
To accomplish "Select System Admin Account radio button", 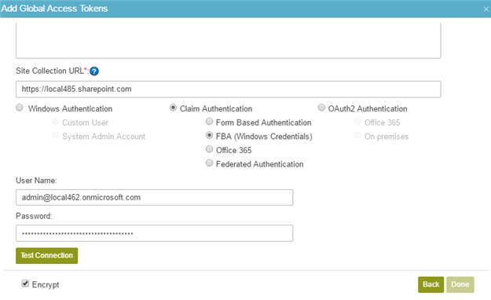I will 56,135.
